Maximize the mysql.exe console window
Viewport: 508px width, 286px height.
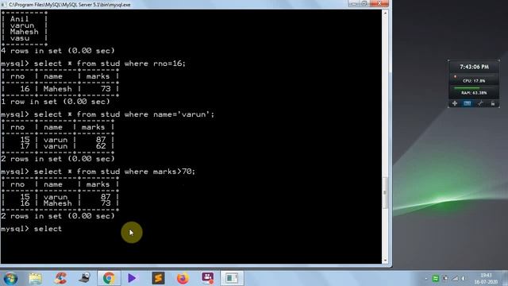tap(364, 3)
